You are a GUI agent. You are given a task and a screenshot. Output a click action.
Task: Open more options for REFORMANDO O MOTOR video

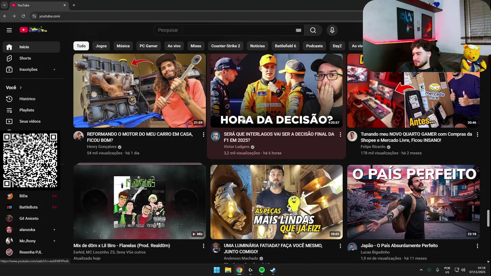(203, 135)
